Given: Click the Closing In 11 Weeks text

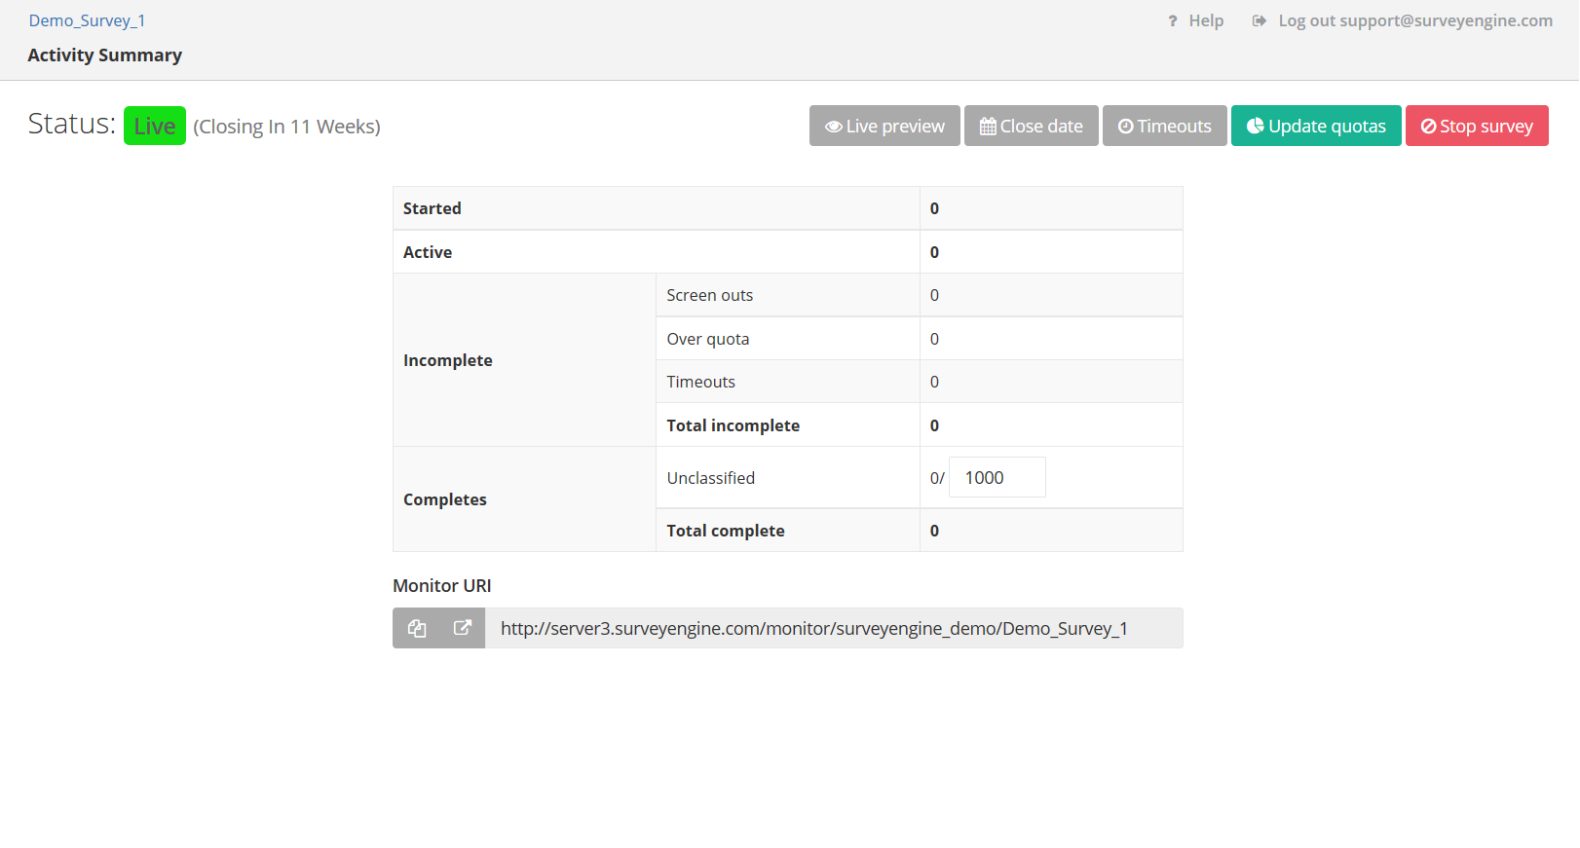Looking at the screenshot, I should [x=286, y=127].
